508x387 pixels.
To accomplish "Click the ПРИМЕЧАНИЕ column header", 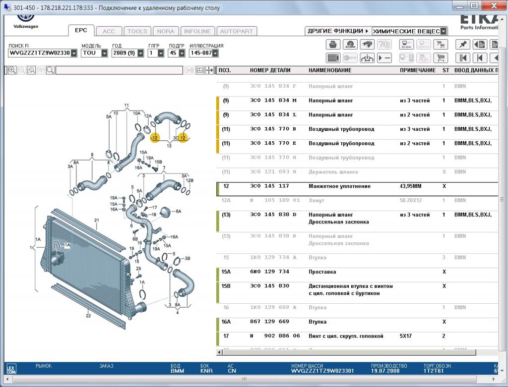I will (418, 70).
